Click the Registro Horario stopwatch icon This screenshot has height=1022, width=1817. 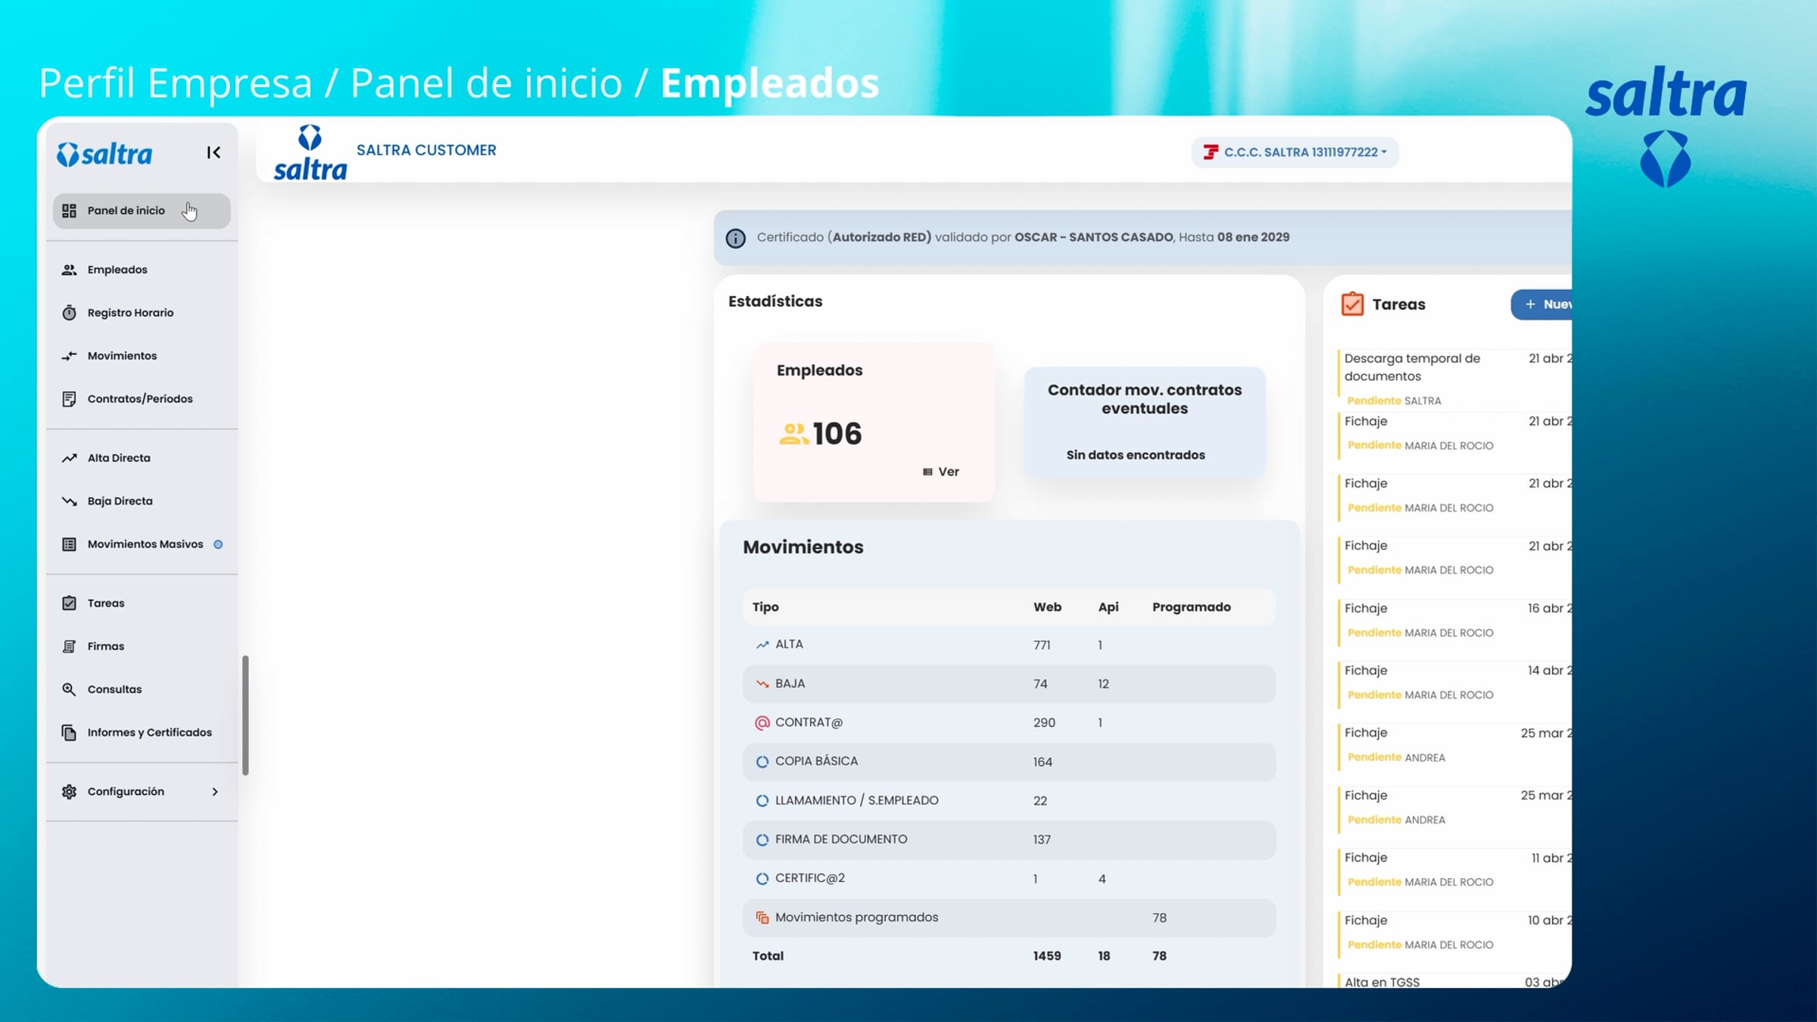[x=69, y=313]
